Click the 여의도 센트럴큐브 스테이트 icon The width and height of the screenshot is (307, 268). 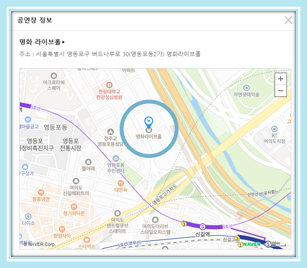[x=117, y=213]
